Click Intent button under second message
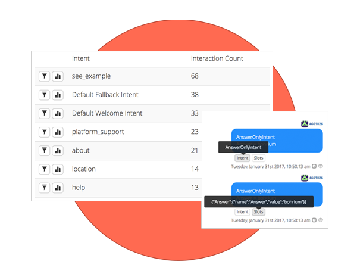Screen dimensions: 357x280 [x=242, y=212]
